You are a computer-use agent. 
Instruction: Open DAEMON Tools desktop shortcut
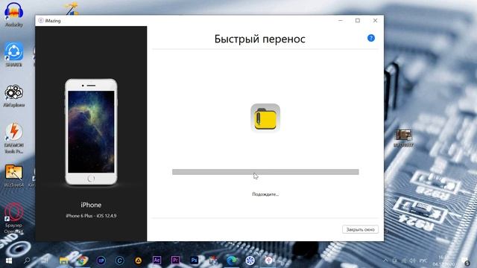pos(13,138)
